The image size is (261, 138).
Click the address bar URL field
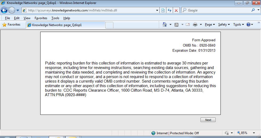tap(89, 10)
